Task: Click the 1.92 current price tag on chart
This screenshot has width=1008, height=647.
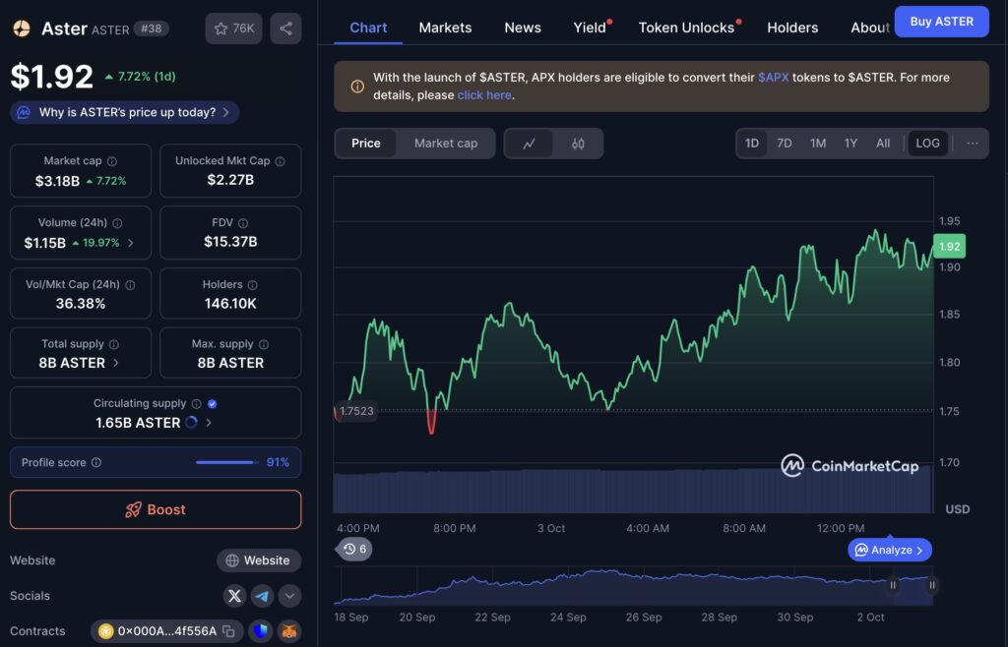Action: pyautogui.click(x=949, y=247)
